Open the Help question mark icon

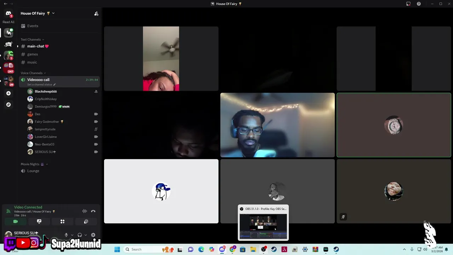[419, 4]
